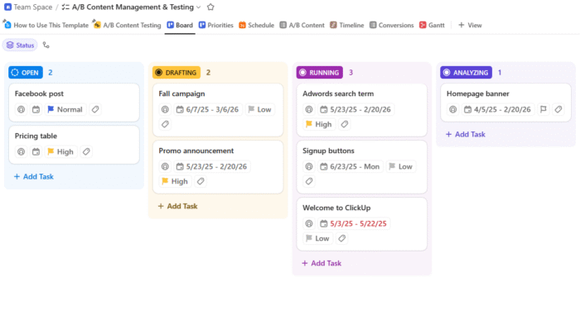580x335 pixels.
Task: Open overdue date 5/3/25 - 5/22/25
Action: [354, 223]
